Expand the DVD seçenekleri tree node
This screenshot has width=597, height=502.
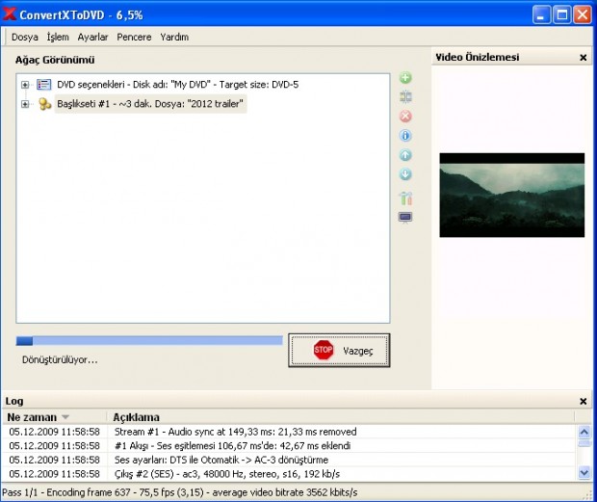click(x=25, y=85)
